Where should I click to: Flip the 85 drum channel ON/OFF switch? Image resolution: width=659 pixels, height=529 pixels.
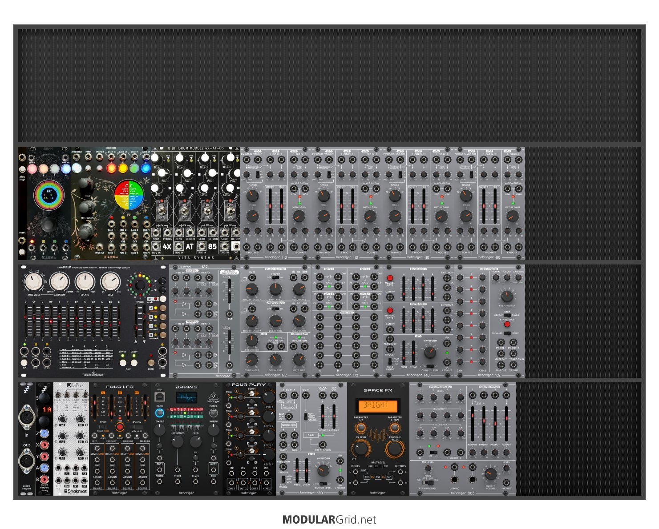tap(207, 211)
